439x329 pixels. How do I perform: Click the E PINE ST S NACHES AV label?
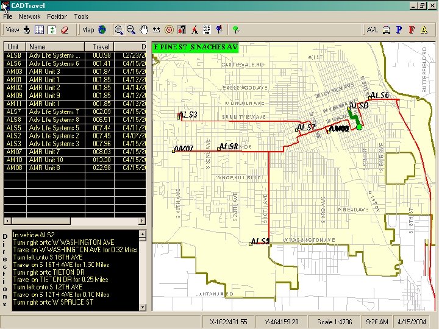click(x=196, y=47)
